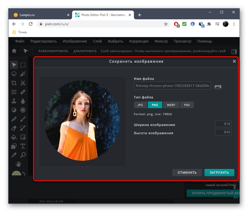Open the Помощь menu
248x212 pixels.
(205, 41)
